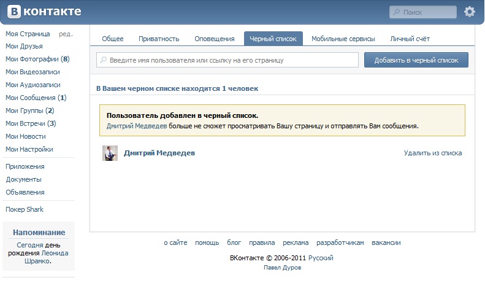Switch to the Общее tab
485x283 pixels.
click(113, 39)
